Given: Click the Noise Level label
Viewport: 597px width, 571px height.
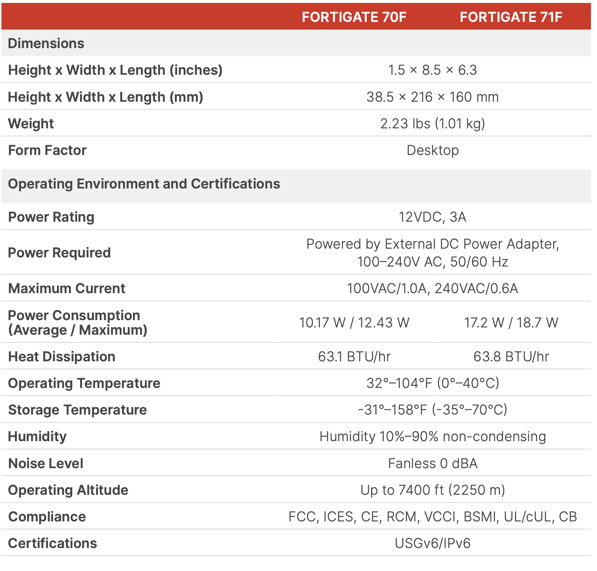Looking at the screenshot, I should click(x=46, y=463).
